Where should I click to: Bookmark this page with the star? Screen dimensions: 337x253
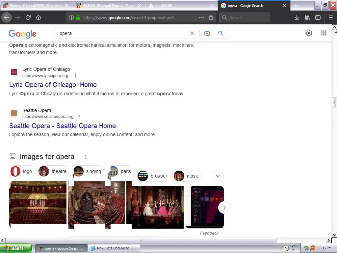coord(211,18)
